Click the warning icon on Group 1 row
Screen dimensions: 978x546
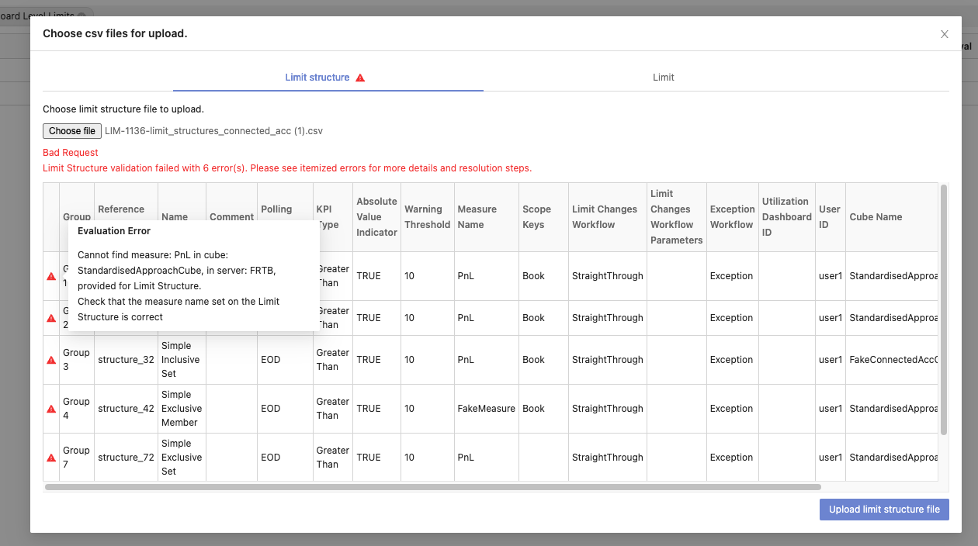point(51,276)
